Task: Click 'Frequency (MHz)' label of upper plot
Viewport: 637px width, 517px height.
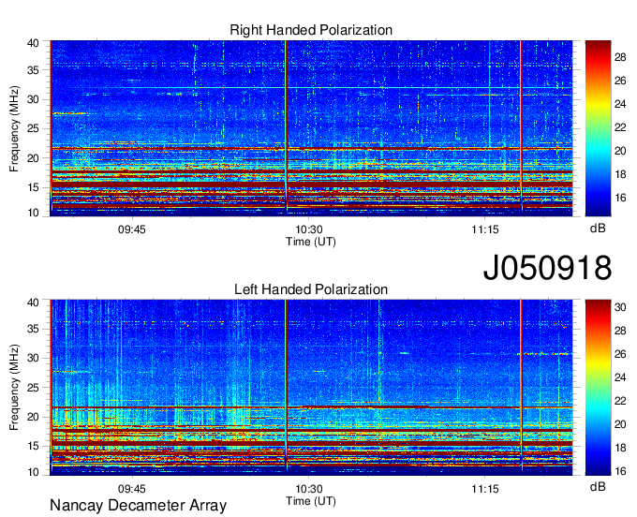Action: 14,128
